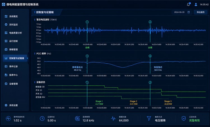Viewport: 210px width, 127px height.
Task: Click the 电压骤降 trigger mode value
Action: tap(160, 120)
